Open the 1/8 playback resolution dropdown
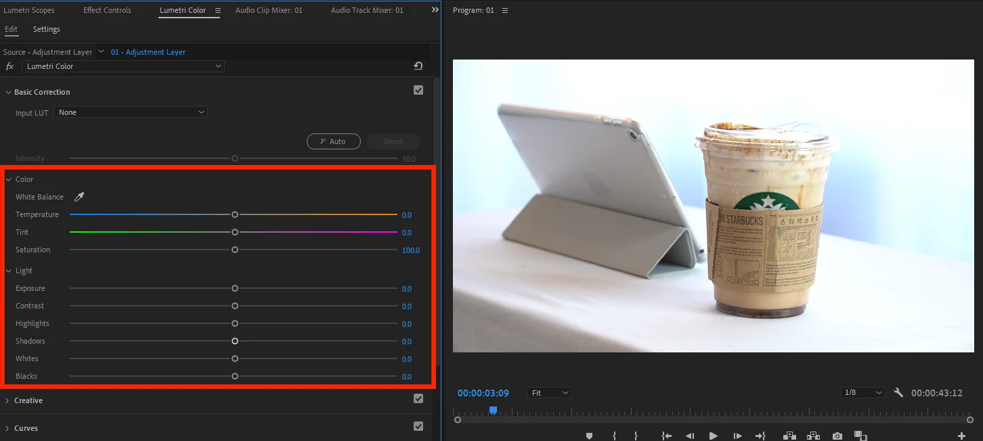The width and height of the screenshot is (983, 441). click(x=862, y=393)
